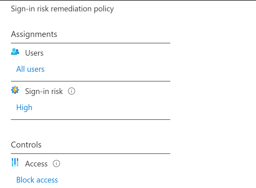Select the Sign-in risk label text

pos(44,91)
